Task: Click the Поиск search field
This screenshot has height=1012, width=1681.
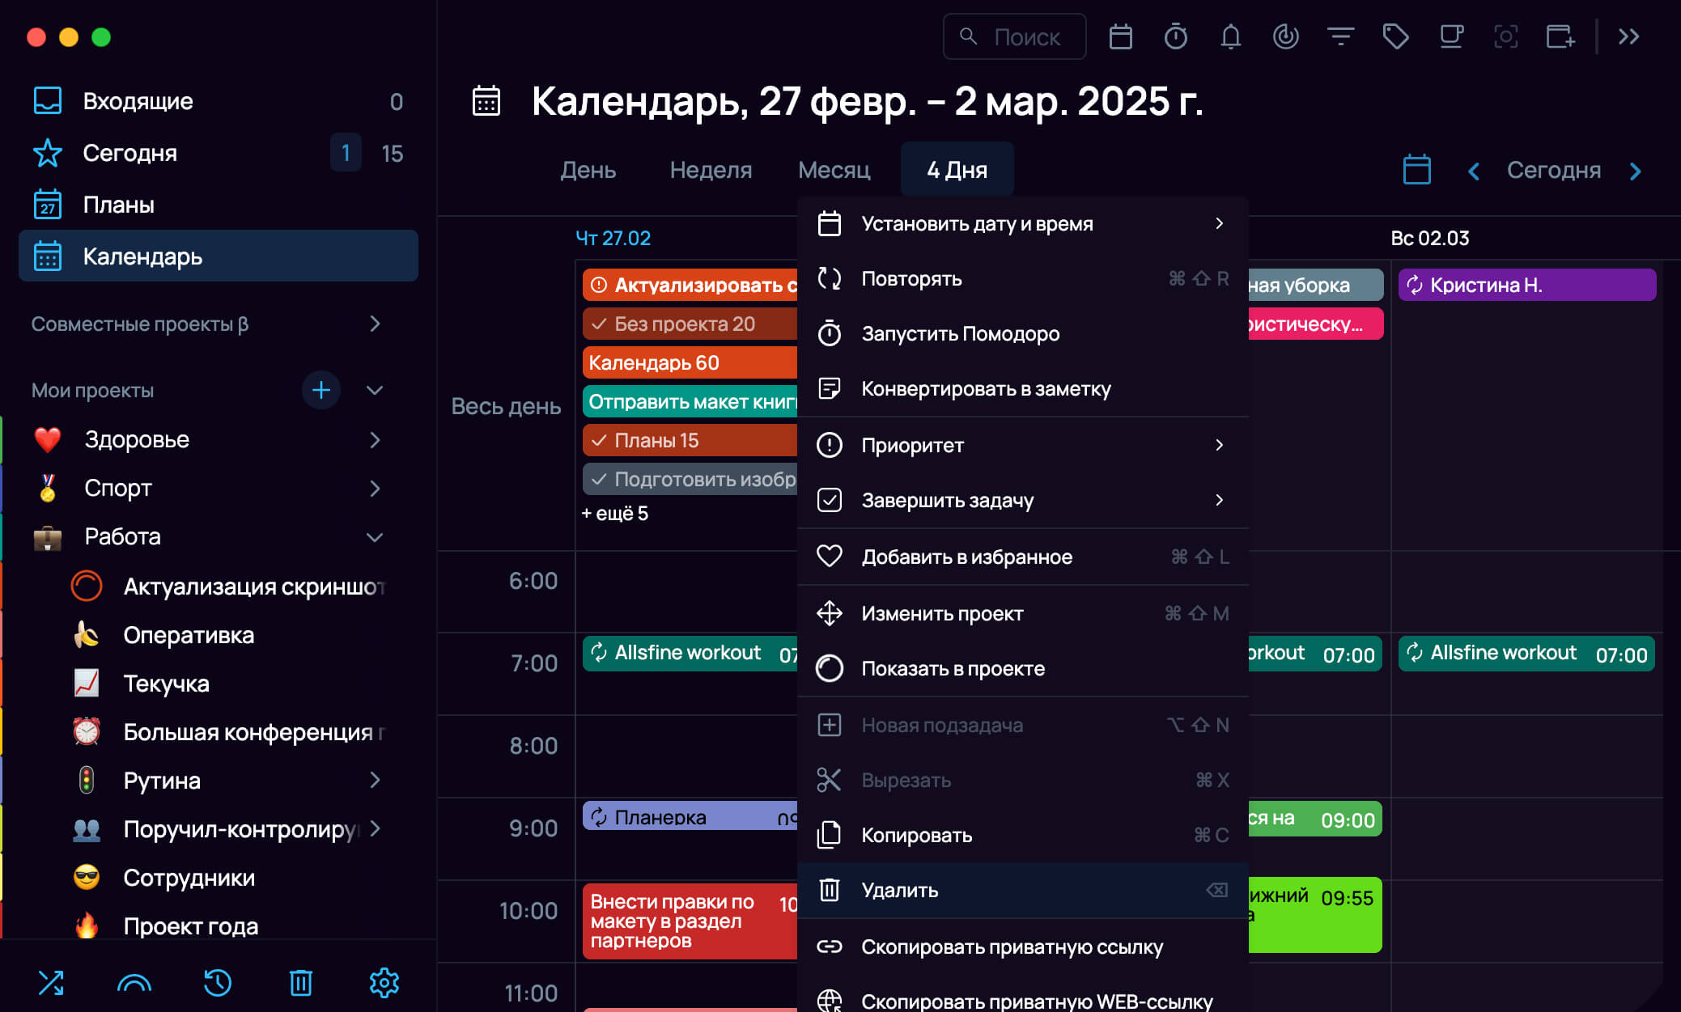Action: (1014, 36)
